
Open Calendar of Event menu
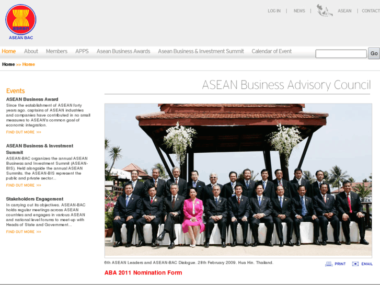(x=272, y=51)
